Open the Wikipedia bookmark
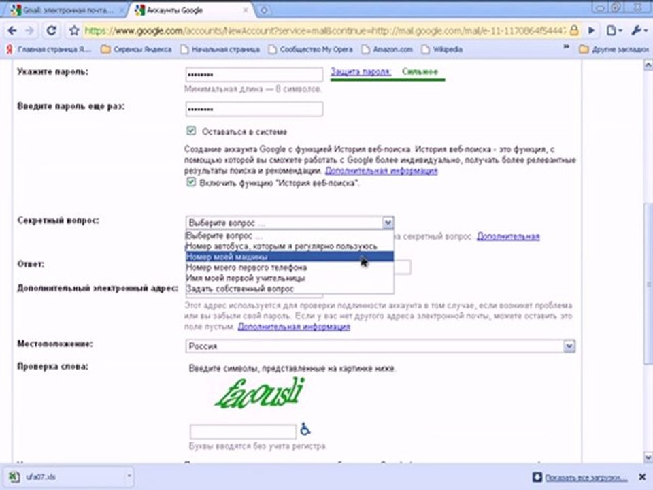653x490 pixels. point(442,49)
